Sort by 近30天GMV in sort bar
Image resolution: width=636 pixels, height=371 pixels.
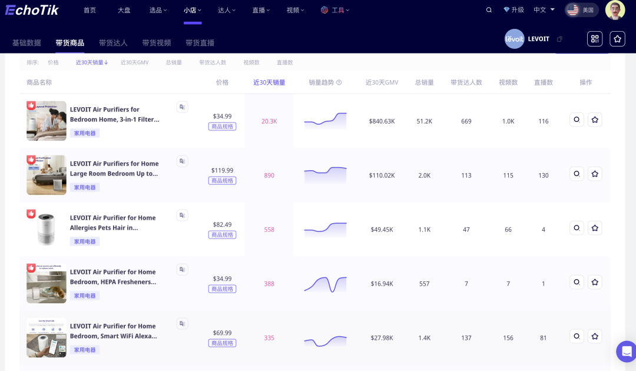point(134,62)
